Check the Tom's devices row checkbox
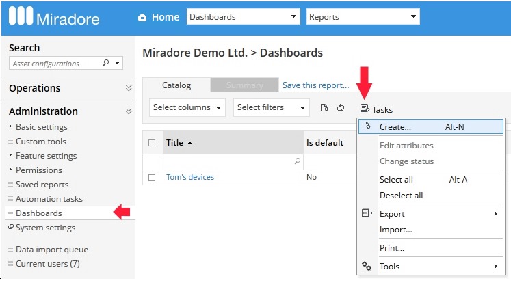The height and width of the screenshot is (283, 511). 152,178
